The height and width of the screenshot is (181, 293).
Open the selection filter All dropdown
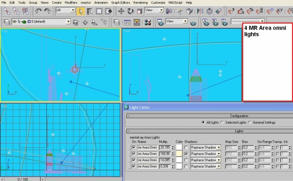65,10
